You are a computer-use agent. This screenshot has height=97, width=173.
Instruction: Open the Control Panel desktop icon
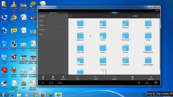tap(4, 59)
